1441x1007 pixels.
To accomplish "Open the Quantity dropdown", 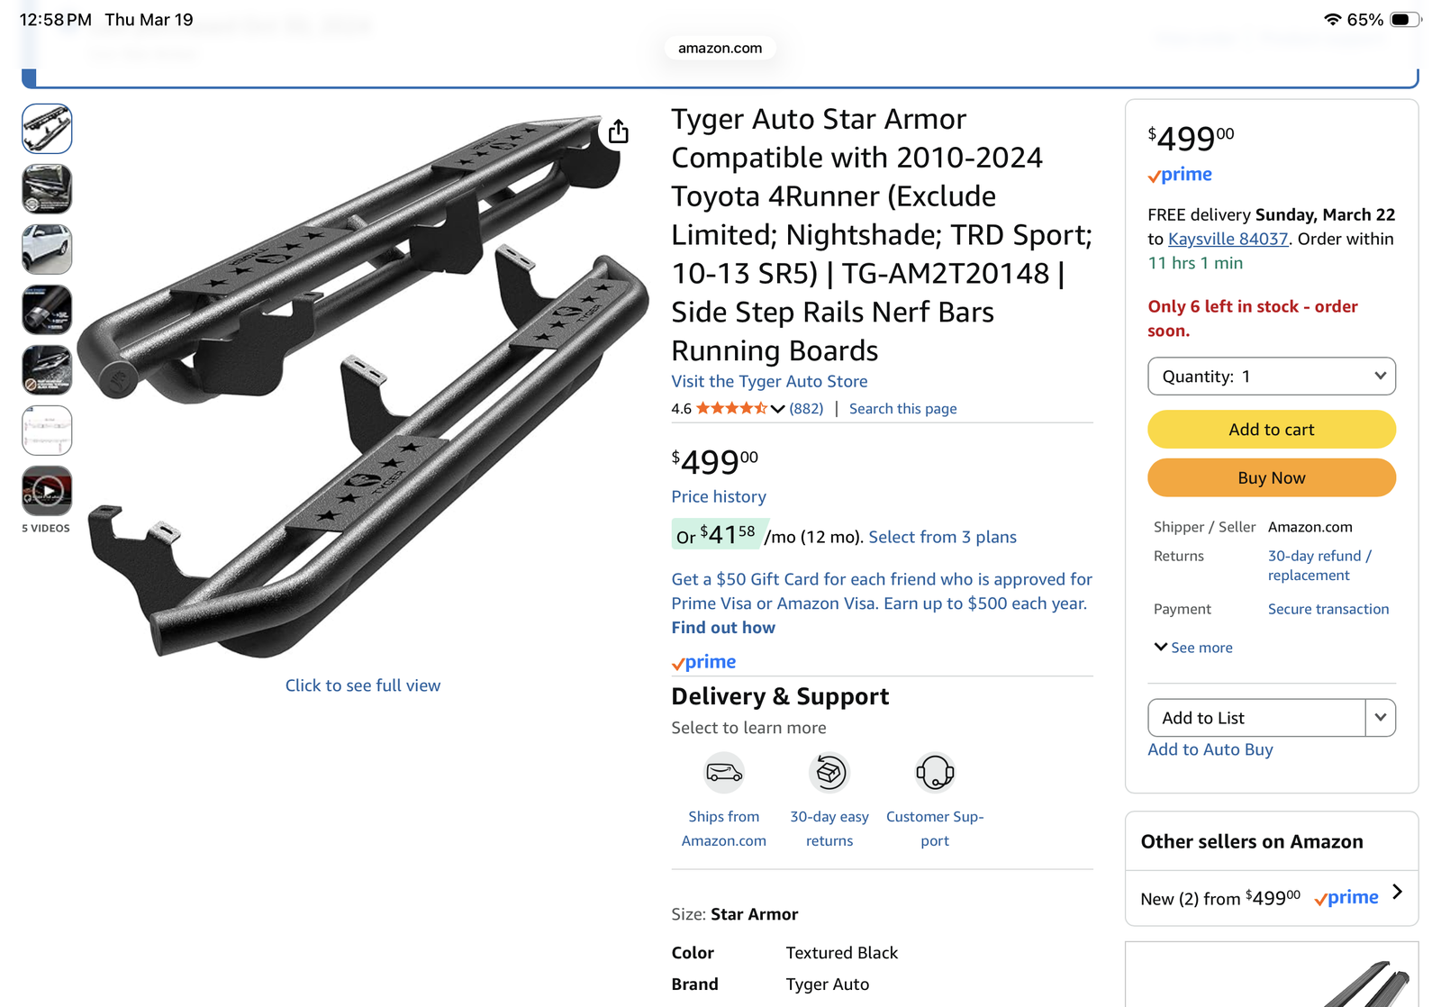I will [1271, 376].
